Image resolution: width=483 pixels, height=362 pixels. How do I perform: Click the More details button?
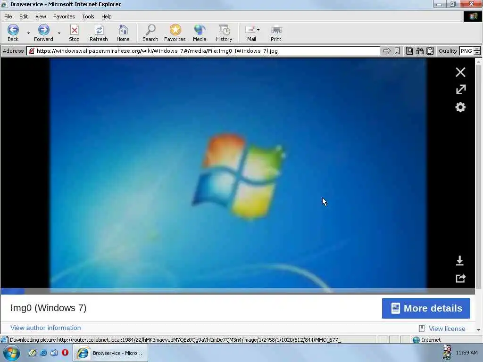[x=426, y=308]
